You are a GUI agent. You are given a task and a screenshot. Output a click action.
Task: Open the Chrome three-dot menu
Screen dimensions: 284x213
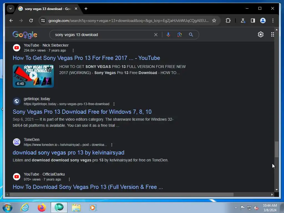coord(273,21)
